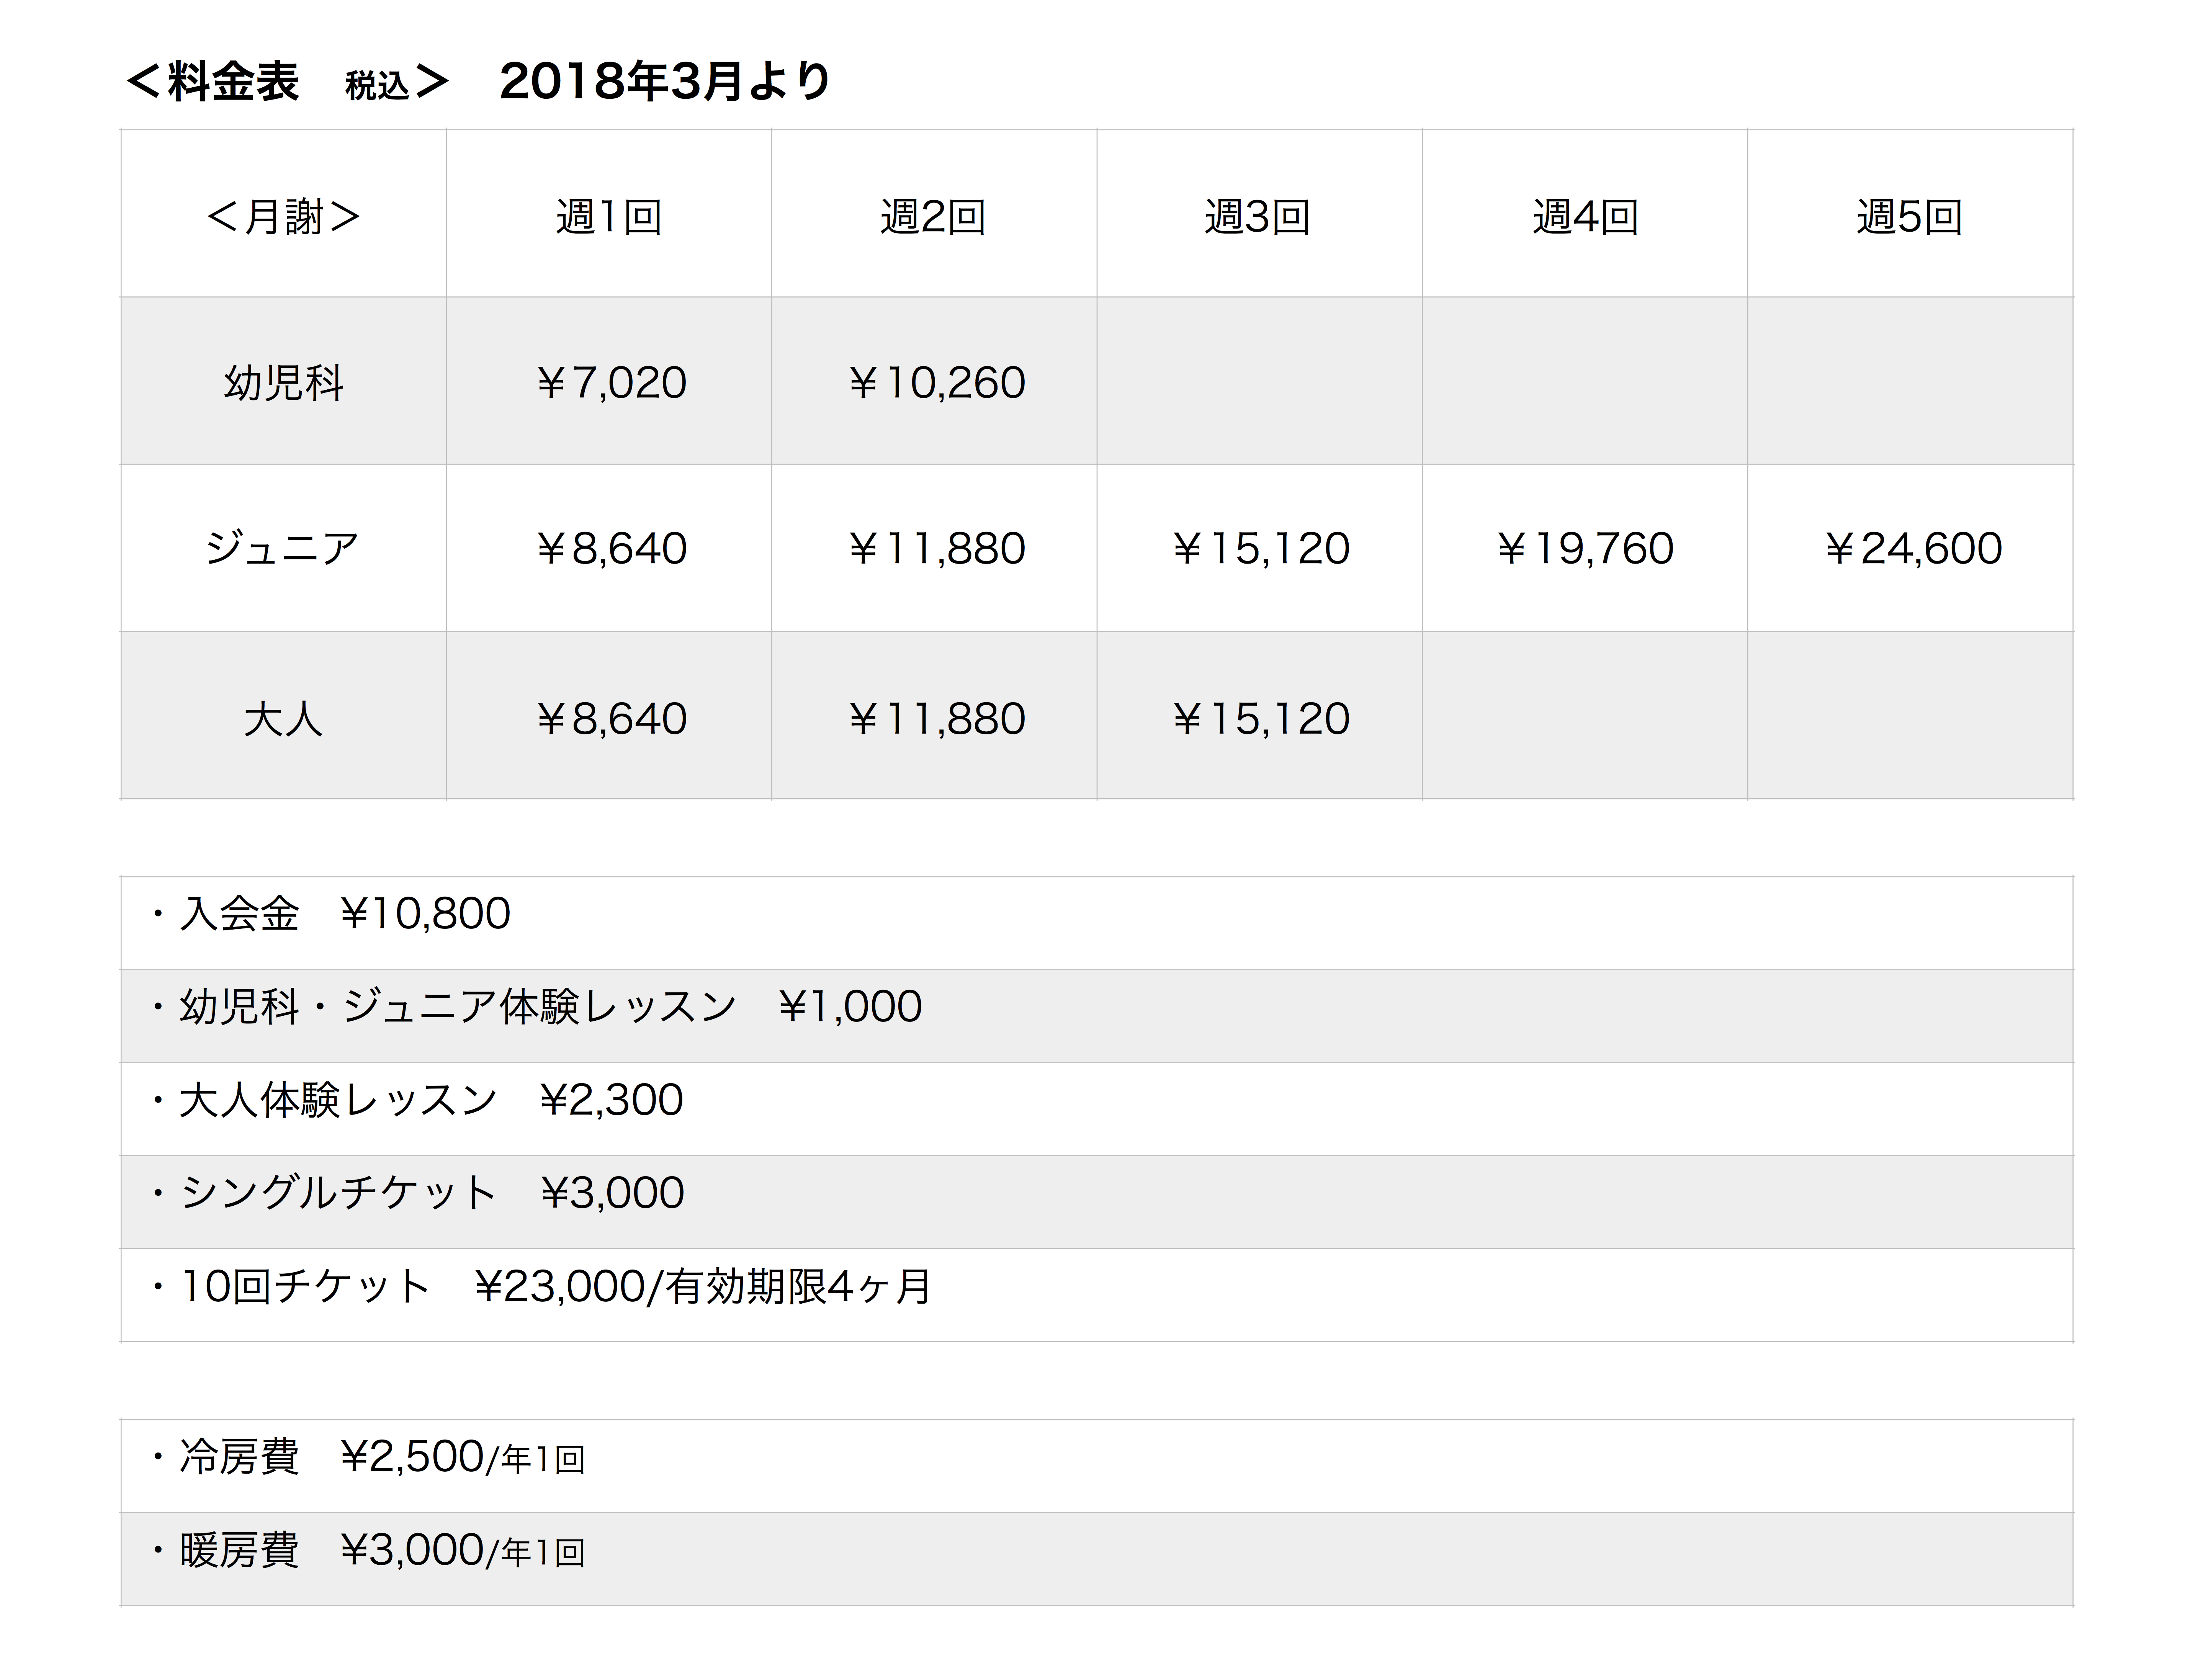
Task: Click the 冷房費 ¥2,500/年1回 line
Action: (1097, 1466)
